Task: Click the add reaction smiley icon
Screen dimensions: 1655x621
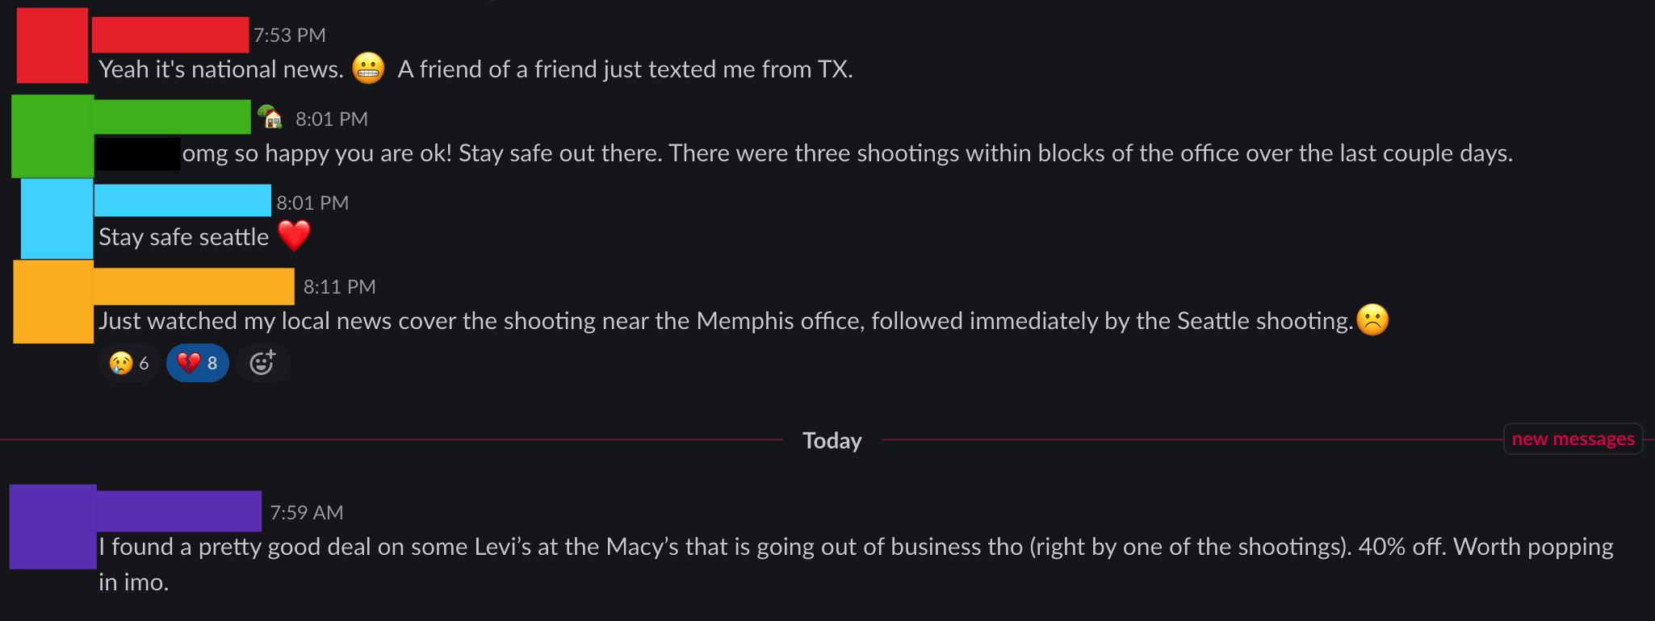Action: [x=262, y=363]
